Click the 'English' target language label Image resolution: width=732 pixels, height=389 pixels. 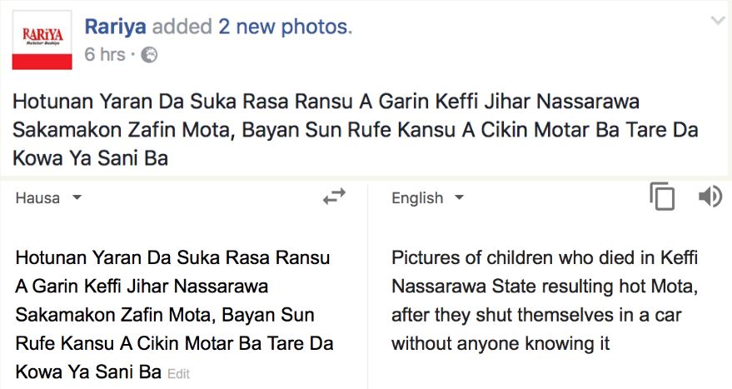[417, 198]
